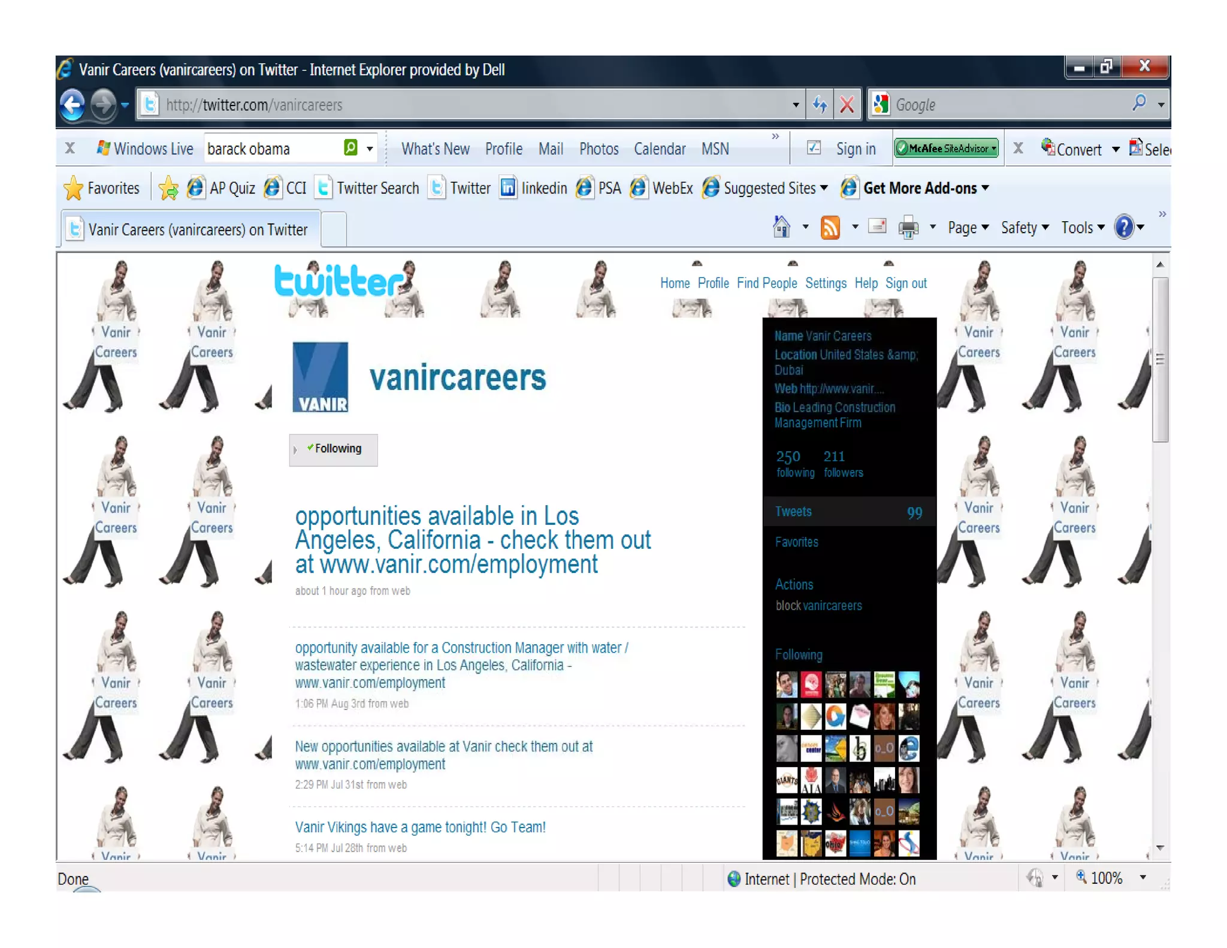
Task: Expand the Suggested Sites dropdown
Action: coord(824,188)
